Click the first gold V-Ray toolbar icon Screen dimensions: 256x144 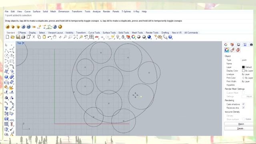pos(8,27)
